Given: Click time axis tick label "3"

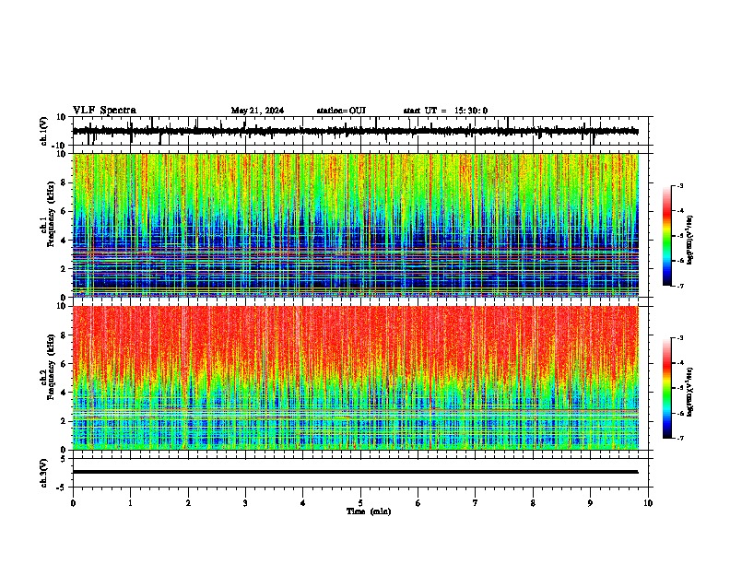Looking at the screenshot, I should coord(245,503).
